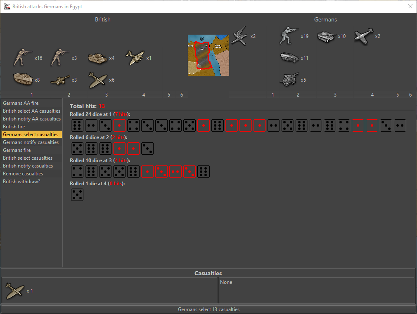Image resolution: width=417 pixels, height=314 pixels.
Task: Select the 'Remove casualties' step
Action: click(x=23, y=174)
